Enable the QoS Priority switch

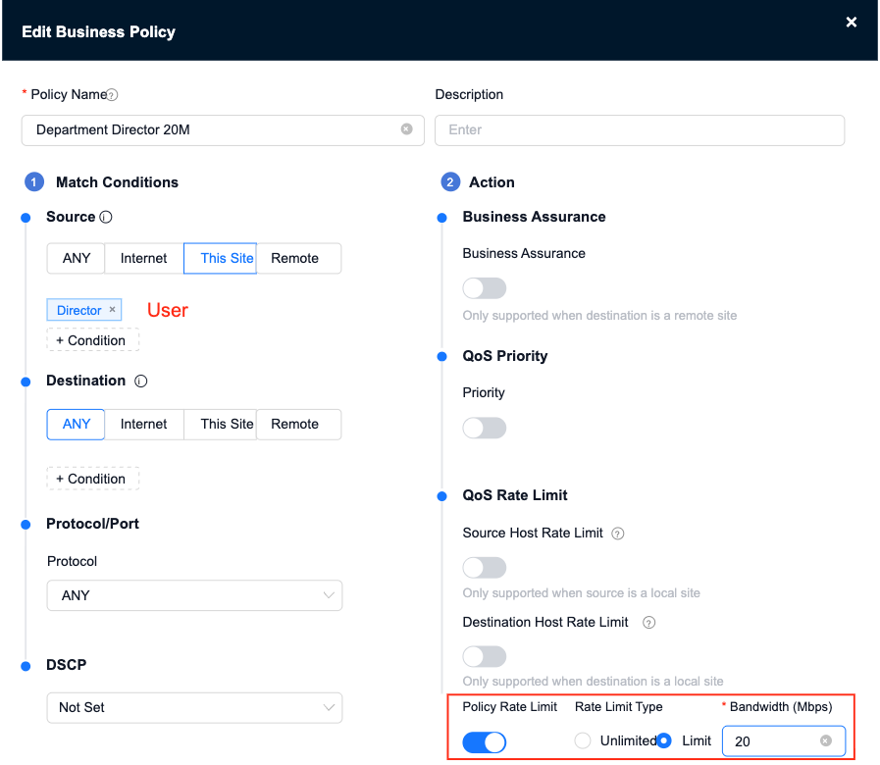(485, 428)
